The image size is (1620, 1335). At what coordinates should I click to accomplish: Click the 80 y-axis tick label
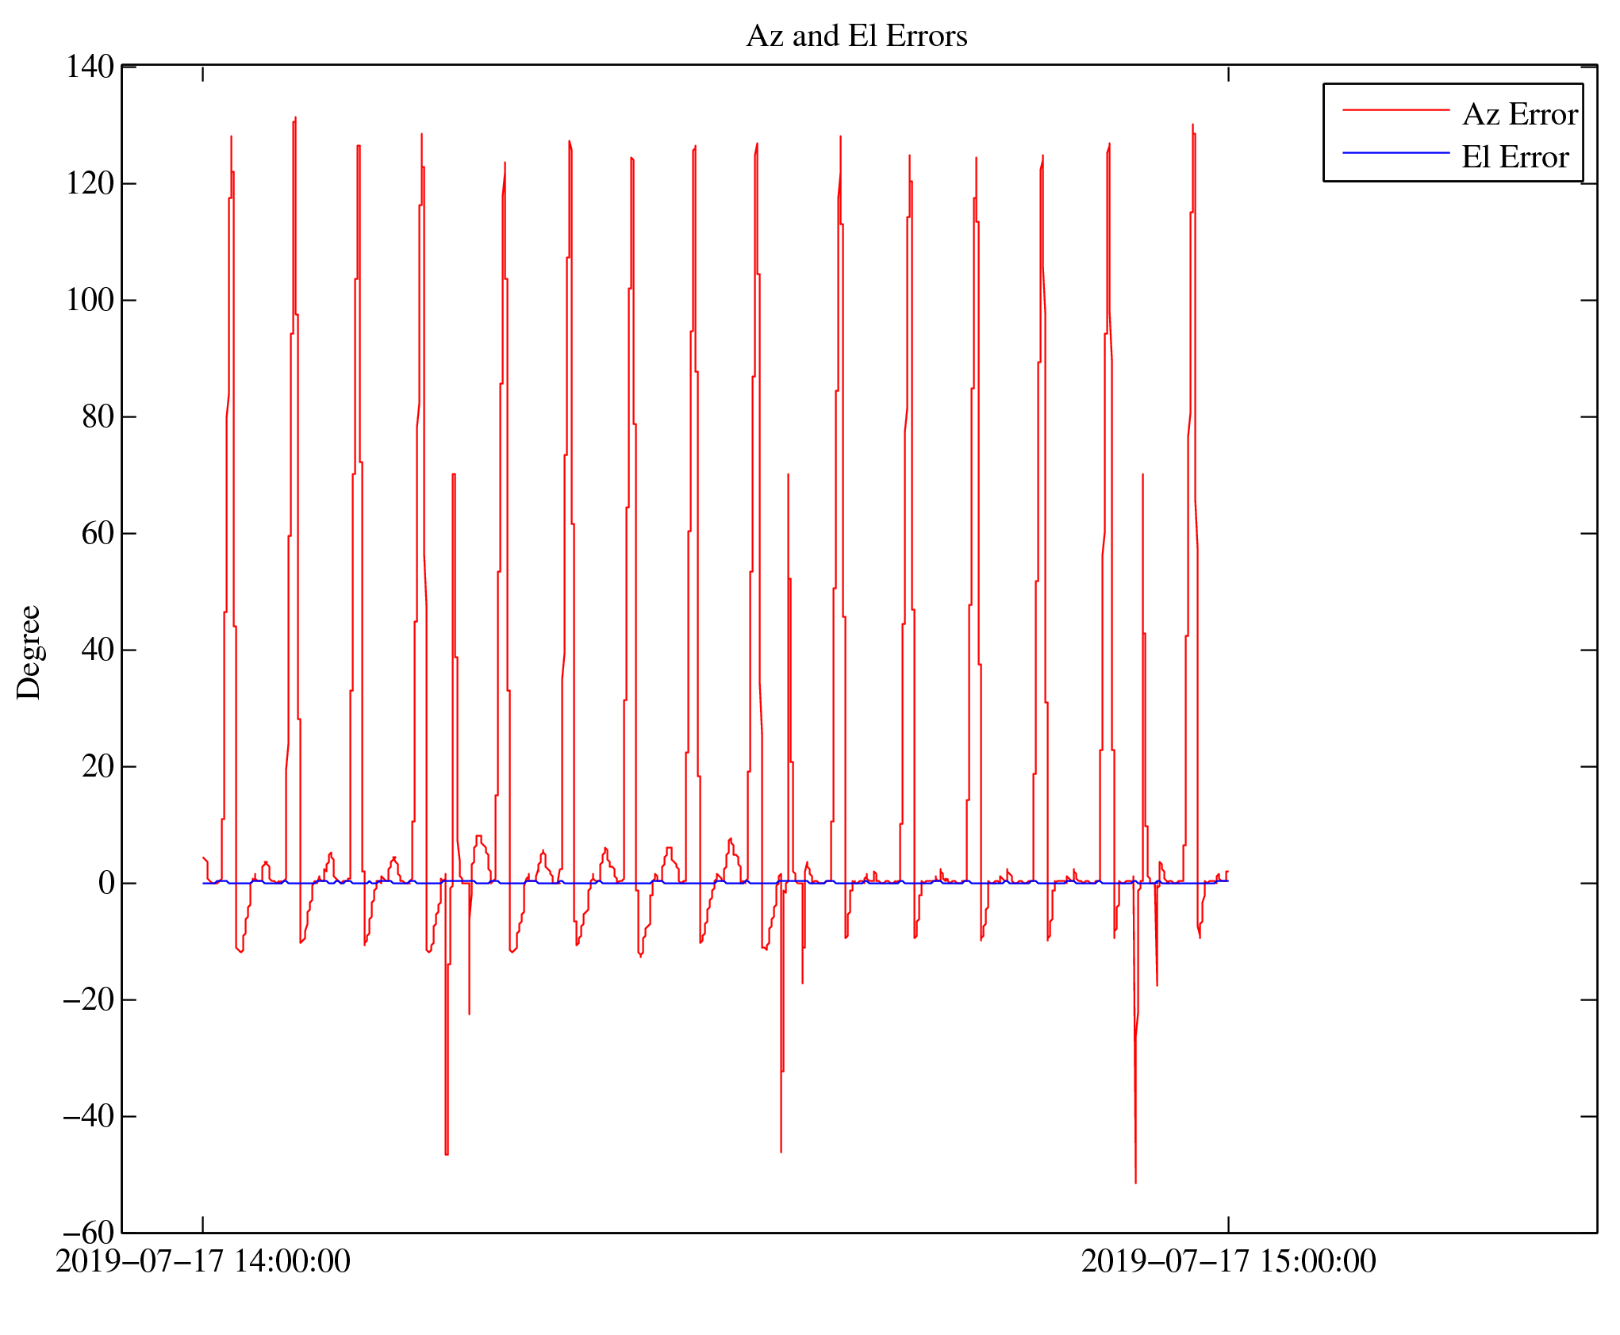click(x=98, y=416)
